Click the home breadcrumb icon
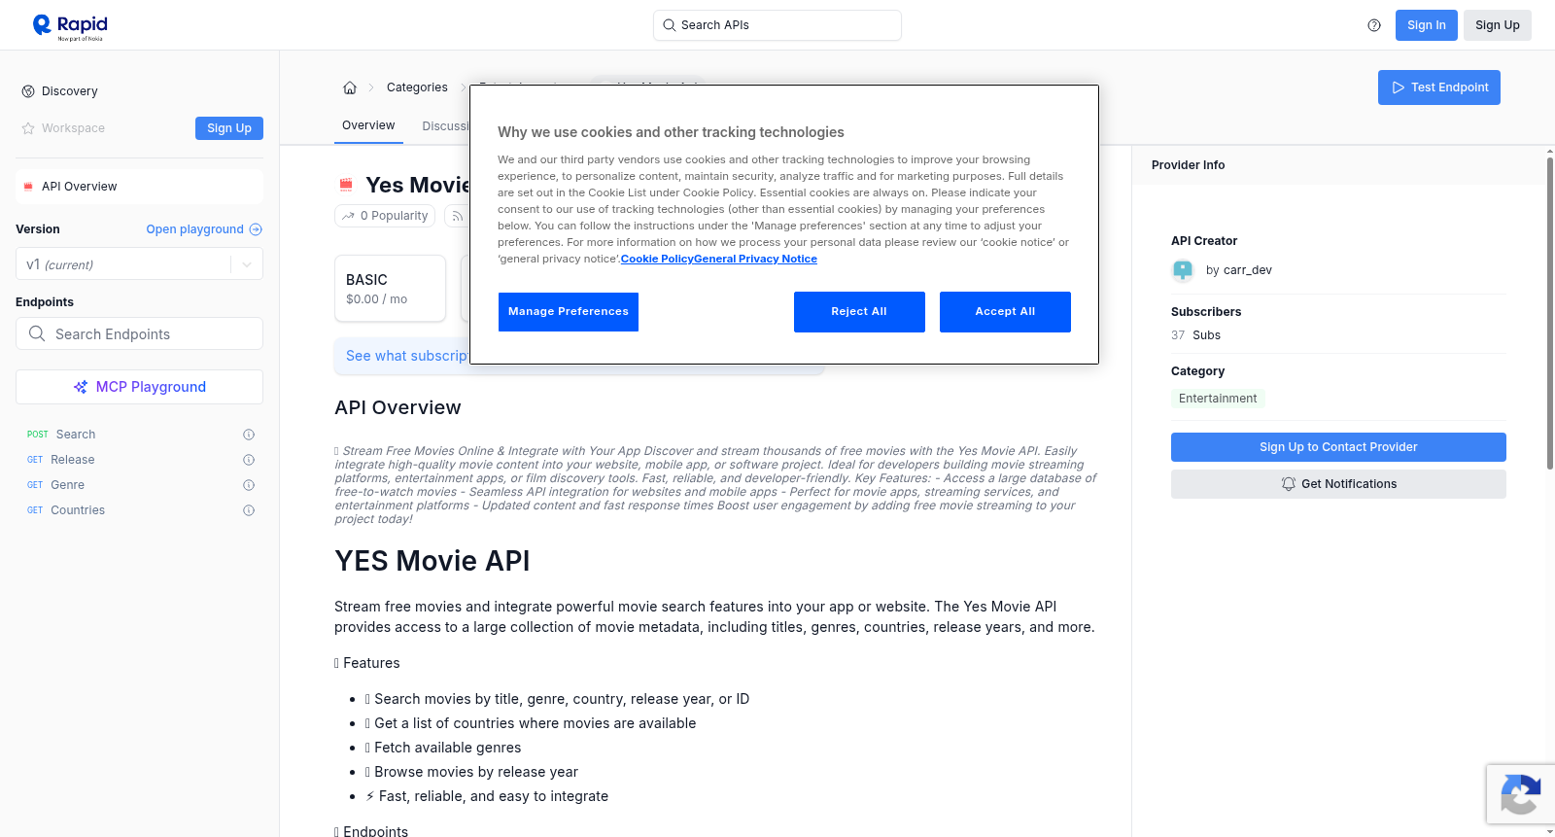 point(350,87)
